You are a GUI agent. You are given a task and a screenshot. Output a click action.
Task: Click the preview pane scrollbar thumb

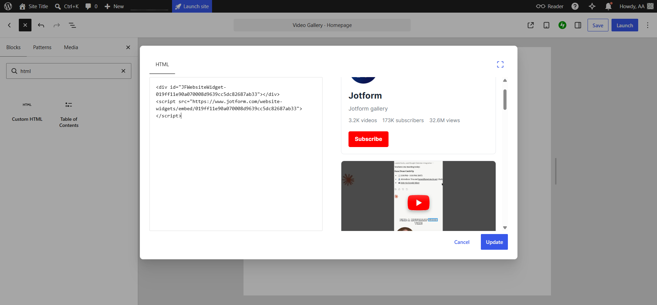click(x=505, y=100)
